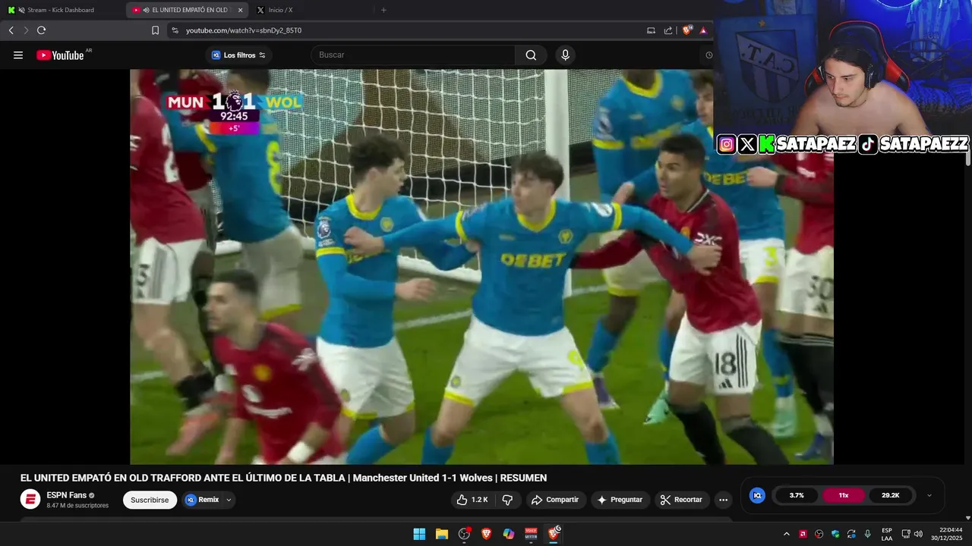972x546 pixels.
Task: Open a new browser tab
Action: click(383, 10)
